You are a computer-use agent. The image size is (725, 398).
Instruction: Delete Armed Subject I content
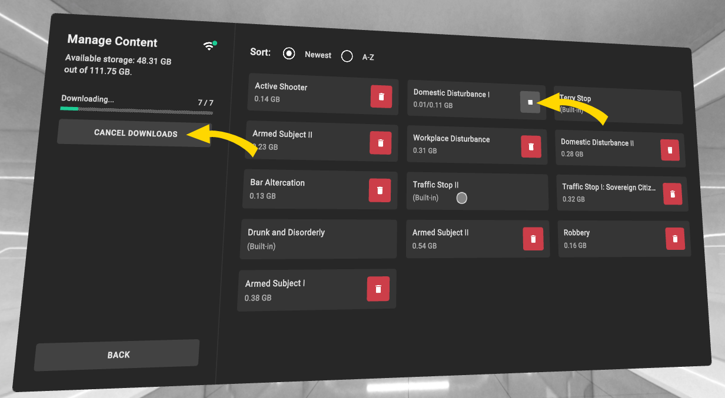pyautogui.click(x=378, y=289)
